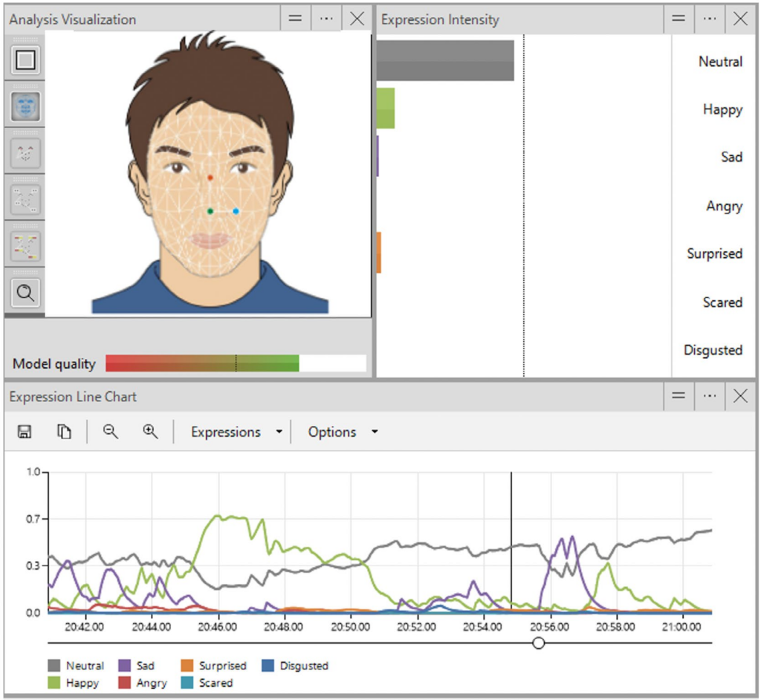Click the Expression Line Chart pin button
761x700 pixels.
[679, 396]
